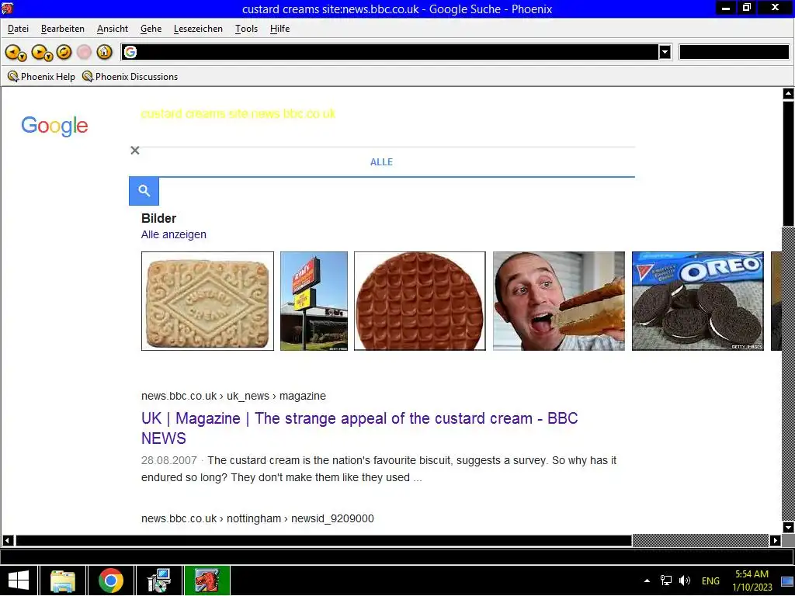Screen dimensions: 795x596
Task: Open the Hilfe menu
Action: click(279, 29)
